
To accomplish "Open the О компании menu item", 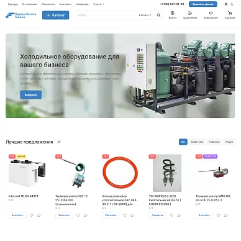I will pos(30,4).
